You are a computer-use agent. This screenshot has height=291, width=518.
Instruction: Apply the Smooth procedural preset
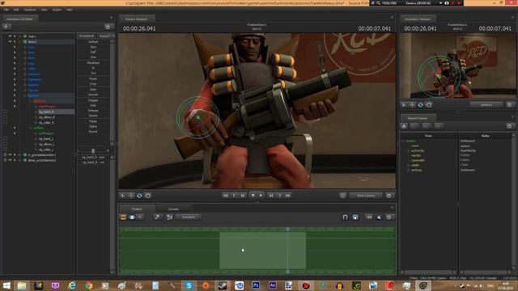tap(93, 95)
